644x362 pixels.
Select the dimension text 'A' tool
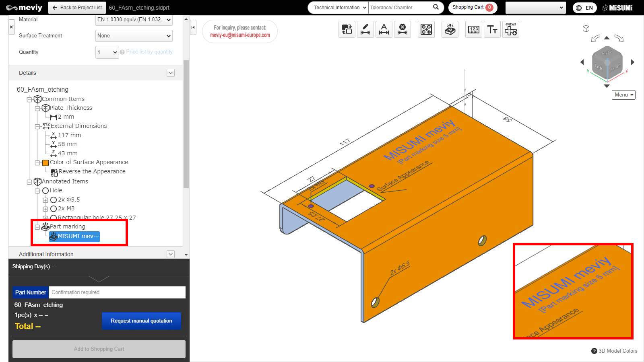tap(384, 29)
